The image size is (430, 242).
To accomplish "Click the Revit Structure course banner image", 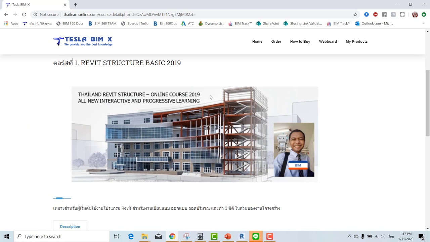I will point(195,134).
